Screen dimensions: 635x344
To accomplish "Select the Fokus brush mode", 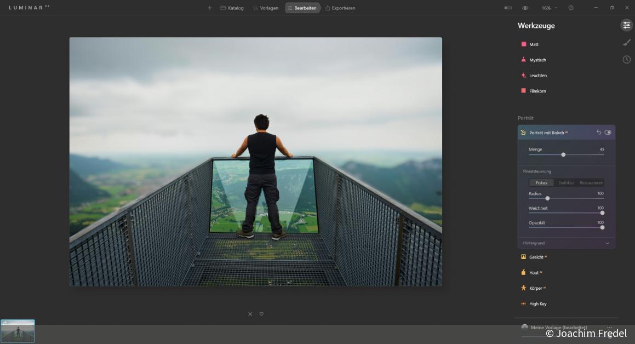I will coord(541,183).
